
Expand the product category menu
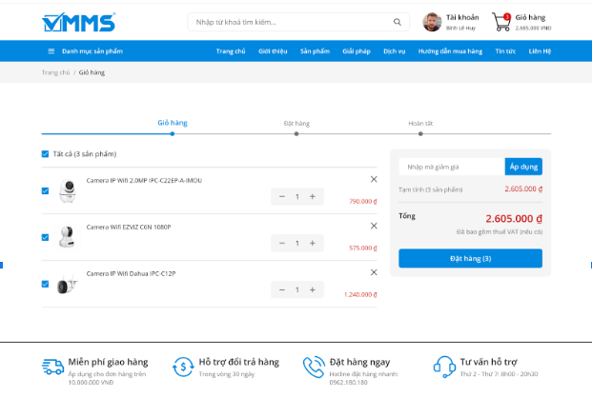[x=85, y=50]
